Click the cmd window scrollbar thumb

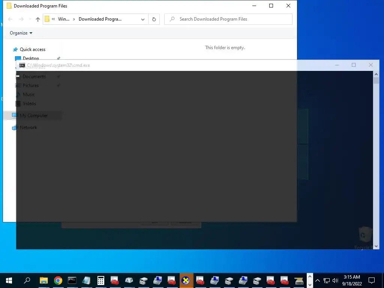376,80
